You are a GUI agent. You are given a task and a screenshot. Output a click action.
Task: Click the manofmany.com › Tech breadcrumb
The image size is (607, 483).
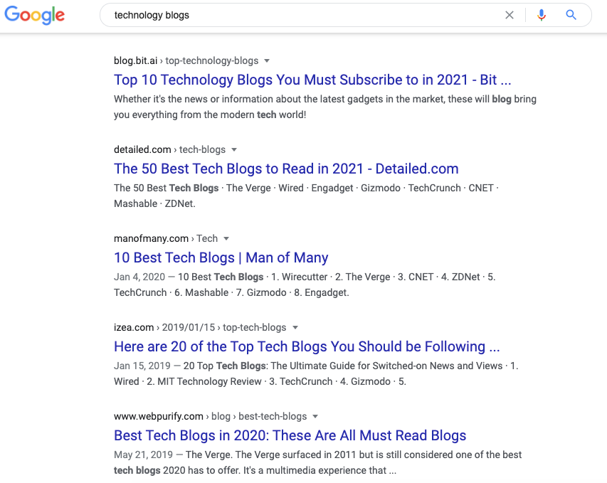(x=166, y=239)
